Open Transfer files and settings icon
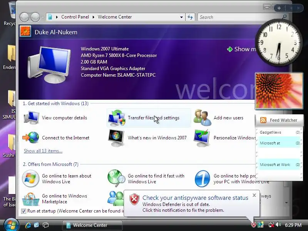 (117, 118)
